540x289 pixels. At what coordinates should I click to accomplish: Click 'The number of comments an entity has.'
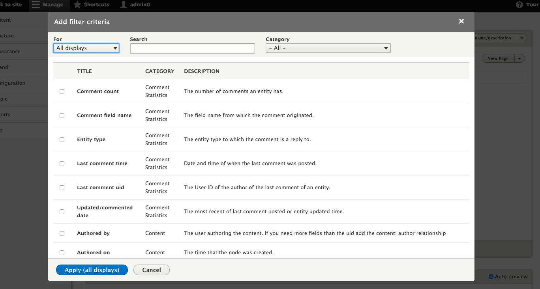click(234, 91)
